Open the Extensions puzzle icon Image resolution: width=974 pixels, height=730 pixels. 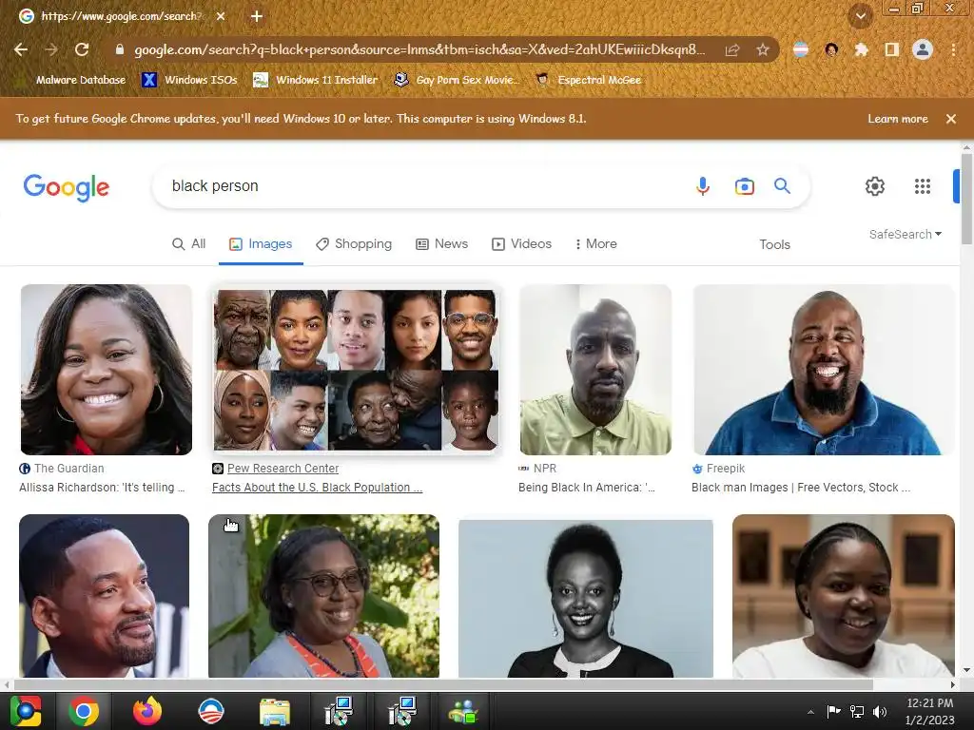click(861, 49)
